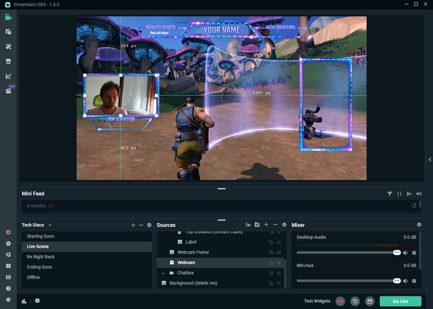Image resolution: width=433 pixels, height=309 pixels.
Task: Switch to the Be Right Back scene
Action: [x=87, y=256]
